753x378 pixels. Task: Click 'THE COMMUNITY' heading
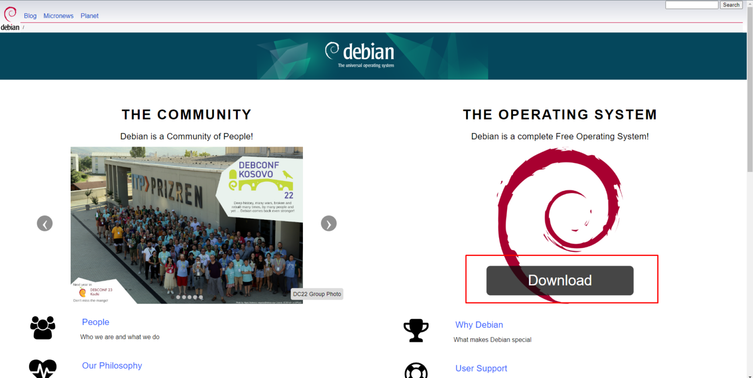186,115
